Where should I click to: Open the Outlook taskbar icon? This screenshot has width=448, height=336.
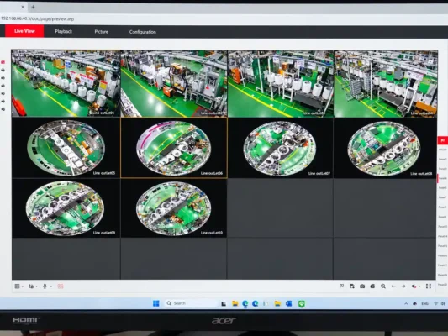pyautogui.click(x=289, y=303)
